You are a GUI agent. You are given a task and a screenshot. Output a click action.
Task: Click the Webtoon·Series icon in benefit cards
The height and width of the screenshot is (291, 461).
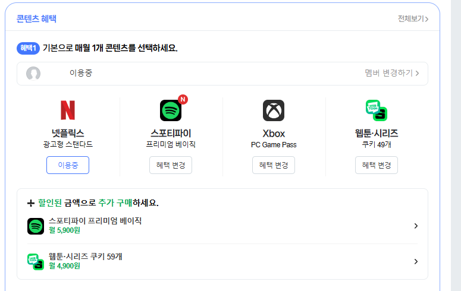[377, 110]
